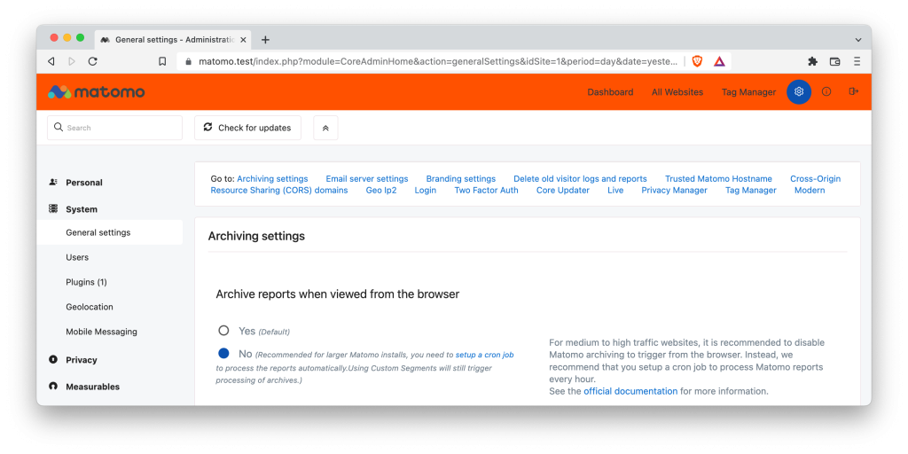Viewport: 908px width, 454px height.
Task: Open the administration gear icon
Action: pos(798,92)
